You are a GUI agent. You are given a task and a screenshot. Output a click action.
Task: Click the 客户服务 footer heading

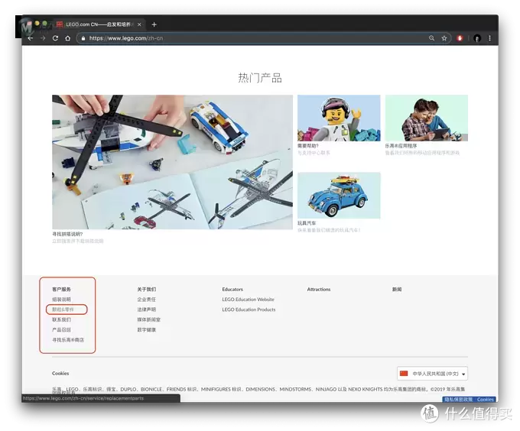pos(61,289)
